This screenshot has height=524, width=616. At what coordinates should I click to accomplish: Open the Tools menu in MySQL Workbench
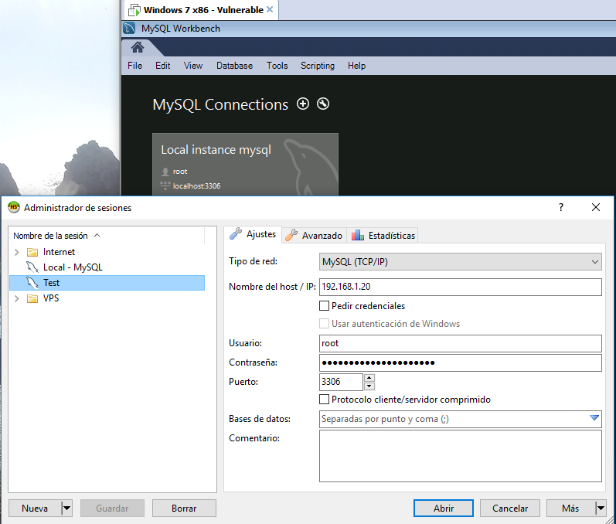(277, 66)
